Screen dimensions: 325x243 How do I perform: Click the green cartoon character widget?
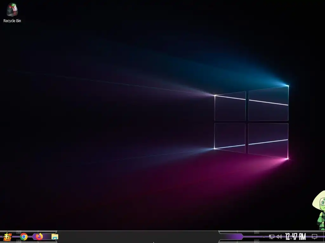pos(319,210)
